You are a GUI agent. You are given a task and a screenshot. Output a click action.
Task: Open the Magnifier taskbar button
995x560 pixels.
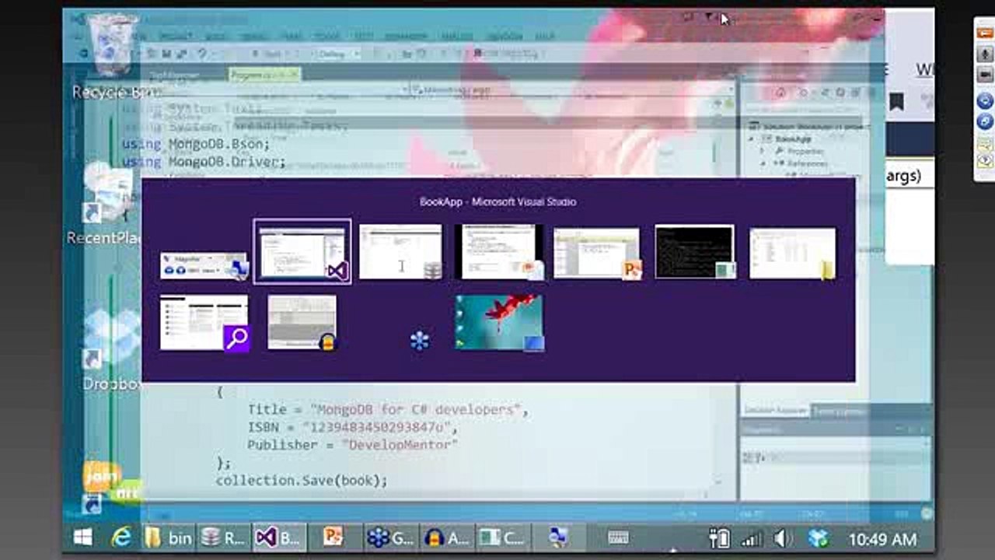[558, 537]
